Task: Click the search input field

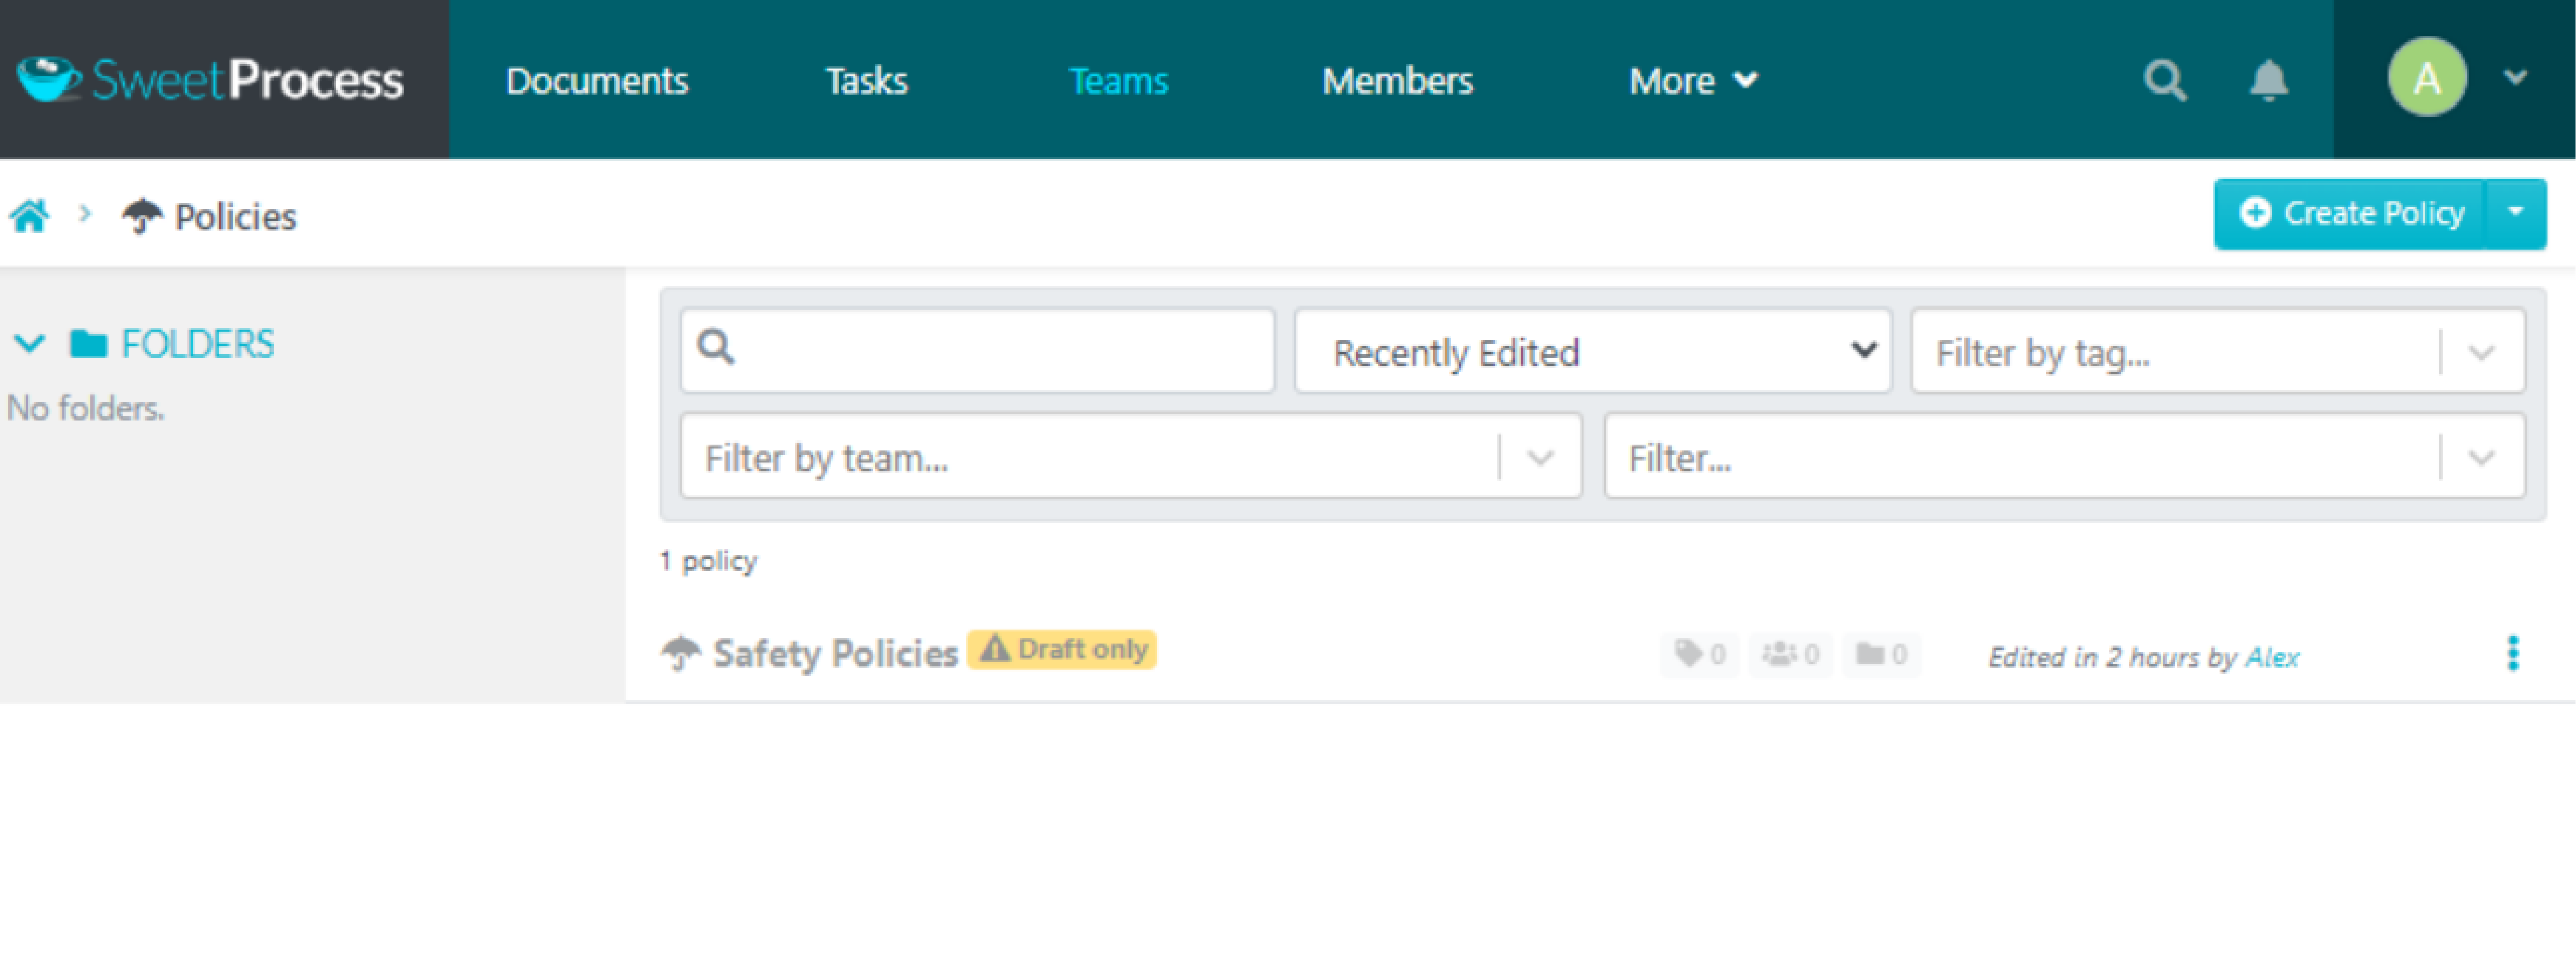Action: pos(979,351)
